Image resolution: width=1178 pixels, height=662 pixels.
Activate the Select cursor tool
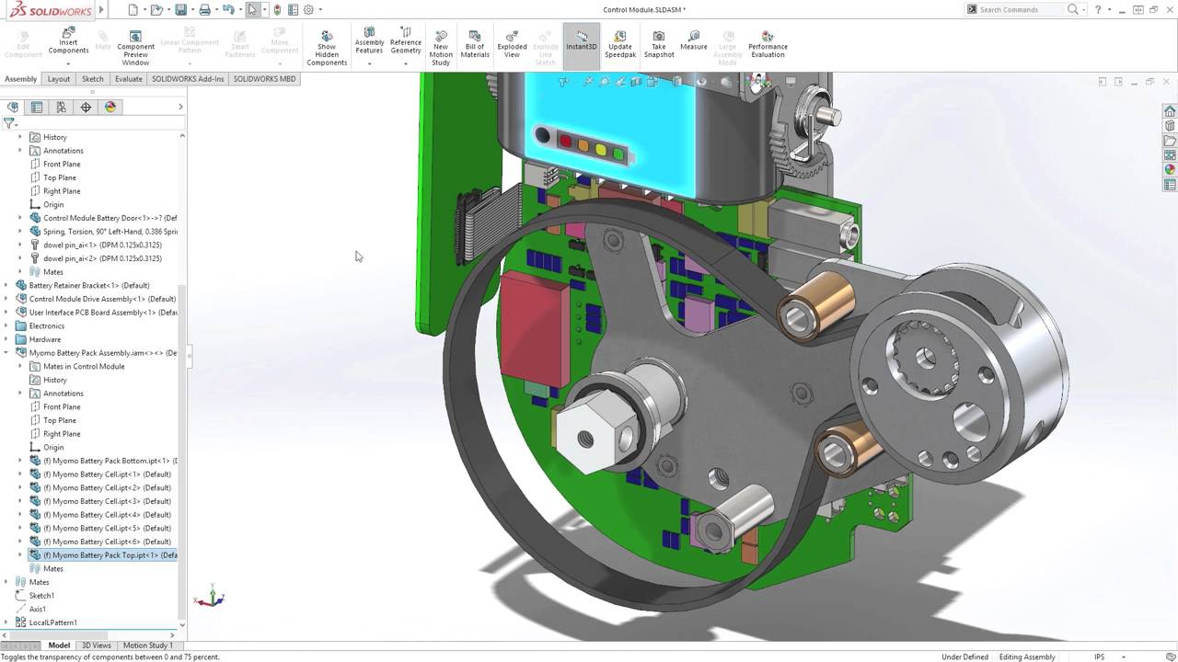(x=252, y=10)
